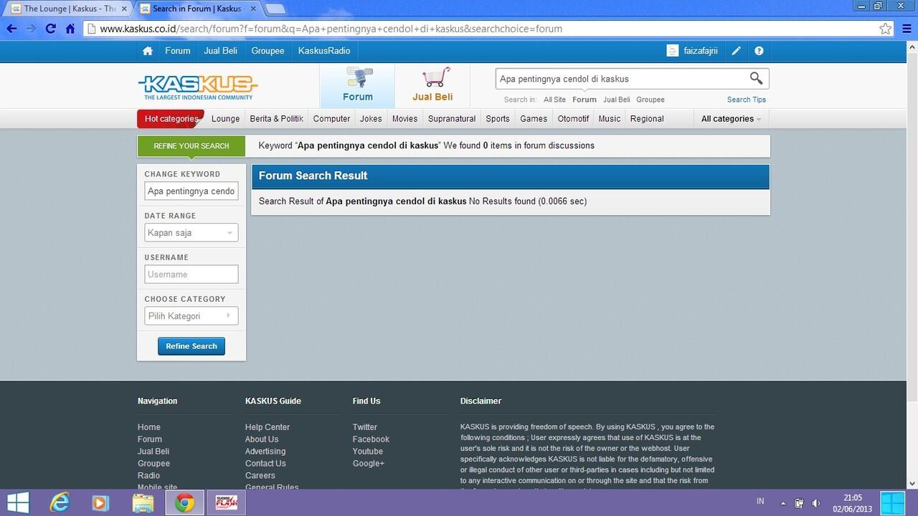Open the Date Range 'Kapan saja' dropdown
918x516 pixels.
pos(191,233)
